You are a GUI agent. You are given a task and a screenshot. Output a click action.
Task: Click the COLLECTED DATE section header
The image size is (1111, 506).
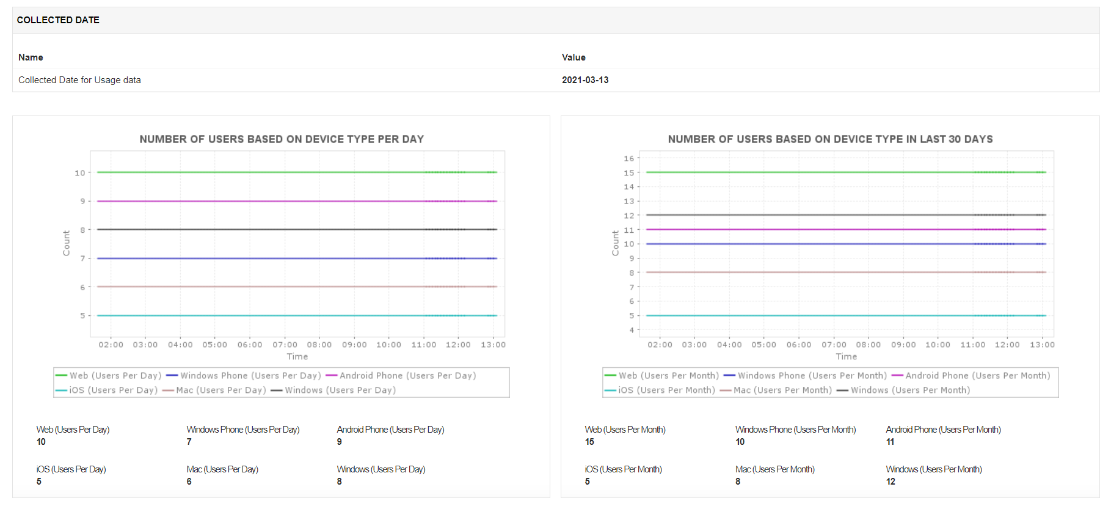tap(58, 20)
